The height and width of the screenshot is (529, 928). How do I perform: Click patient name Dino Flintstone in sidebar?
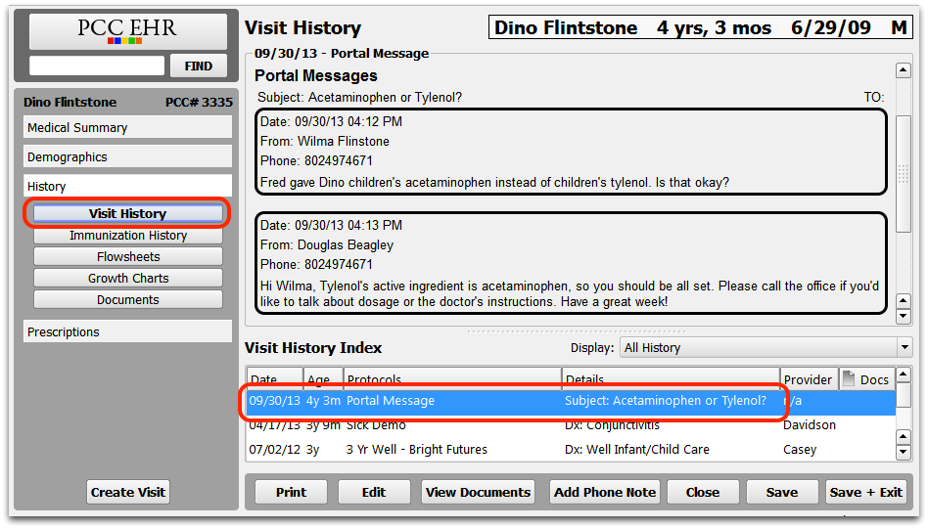pyautogui.click(x=70, y=102)
